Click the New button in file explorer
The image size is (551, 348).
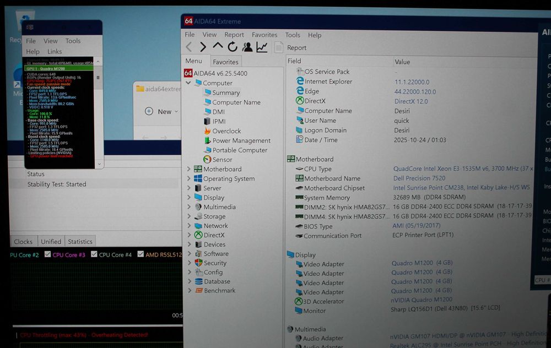[161, 111]
